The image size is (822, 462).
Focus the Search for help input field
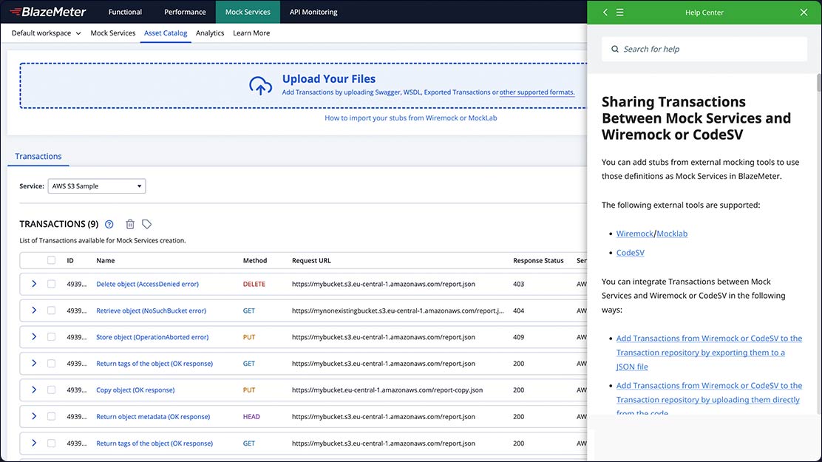704,49
